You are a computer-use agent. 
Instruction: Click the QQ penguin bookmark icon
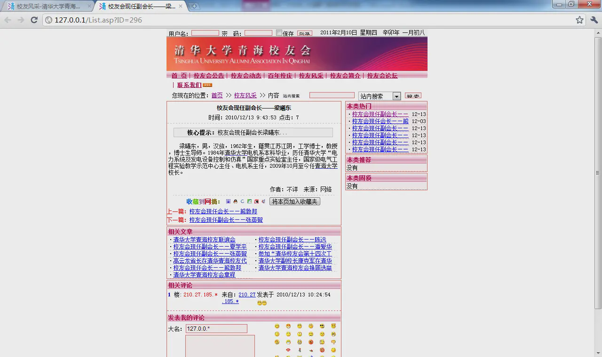(235, 202)
